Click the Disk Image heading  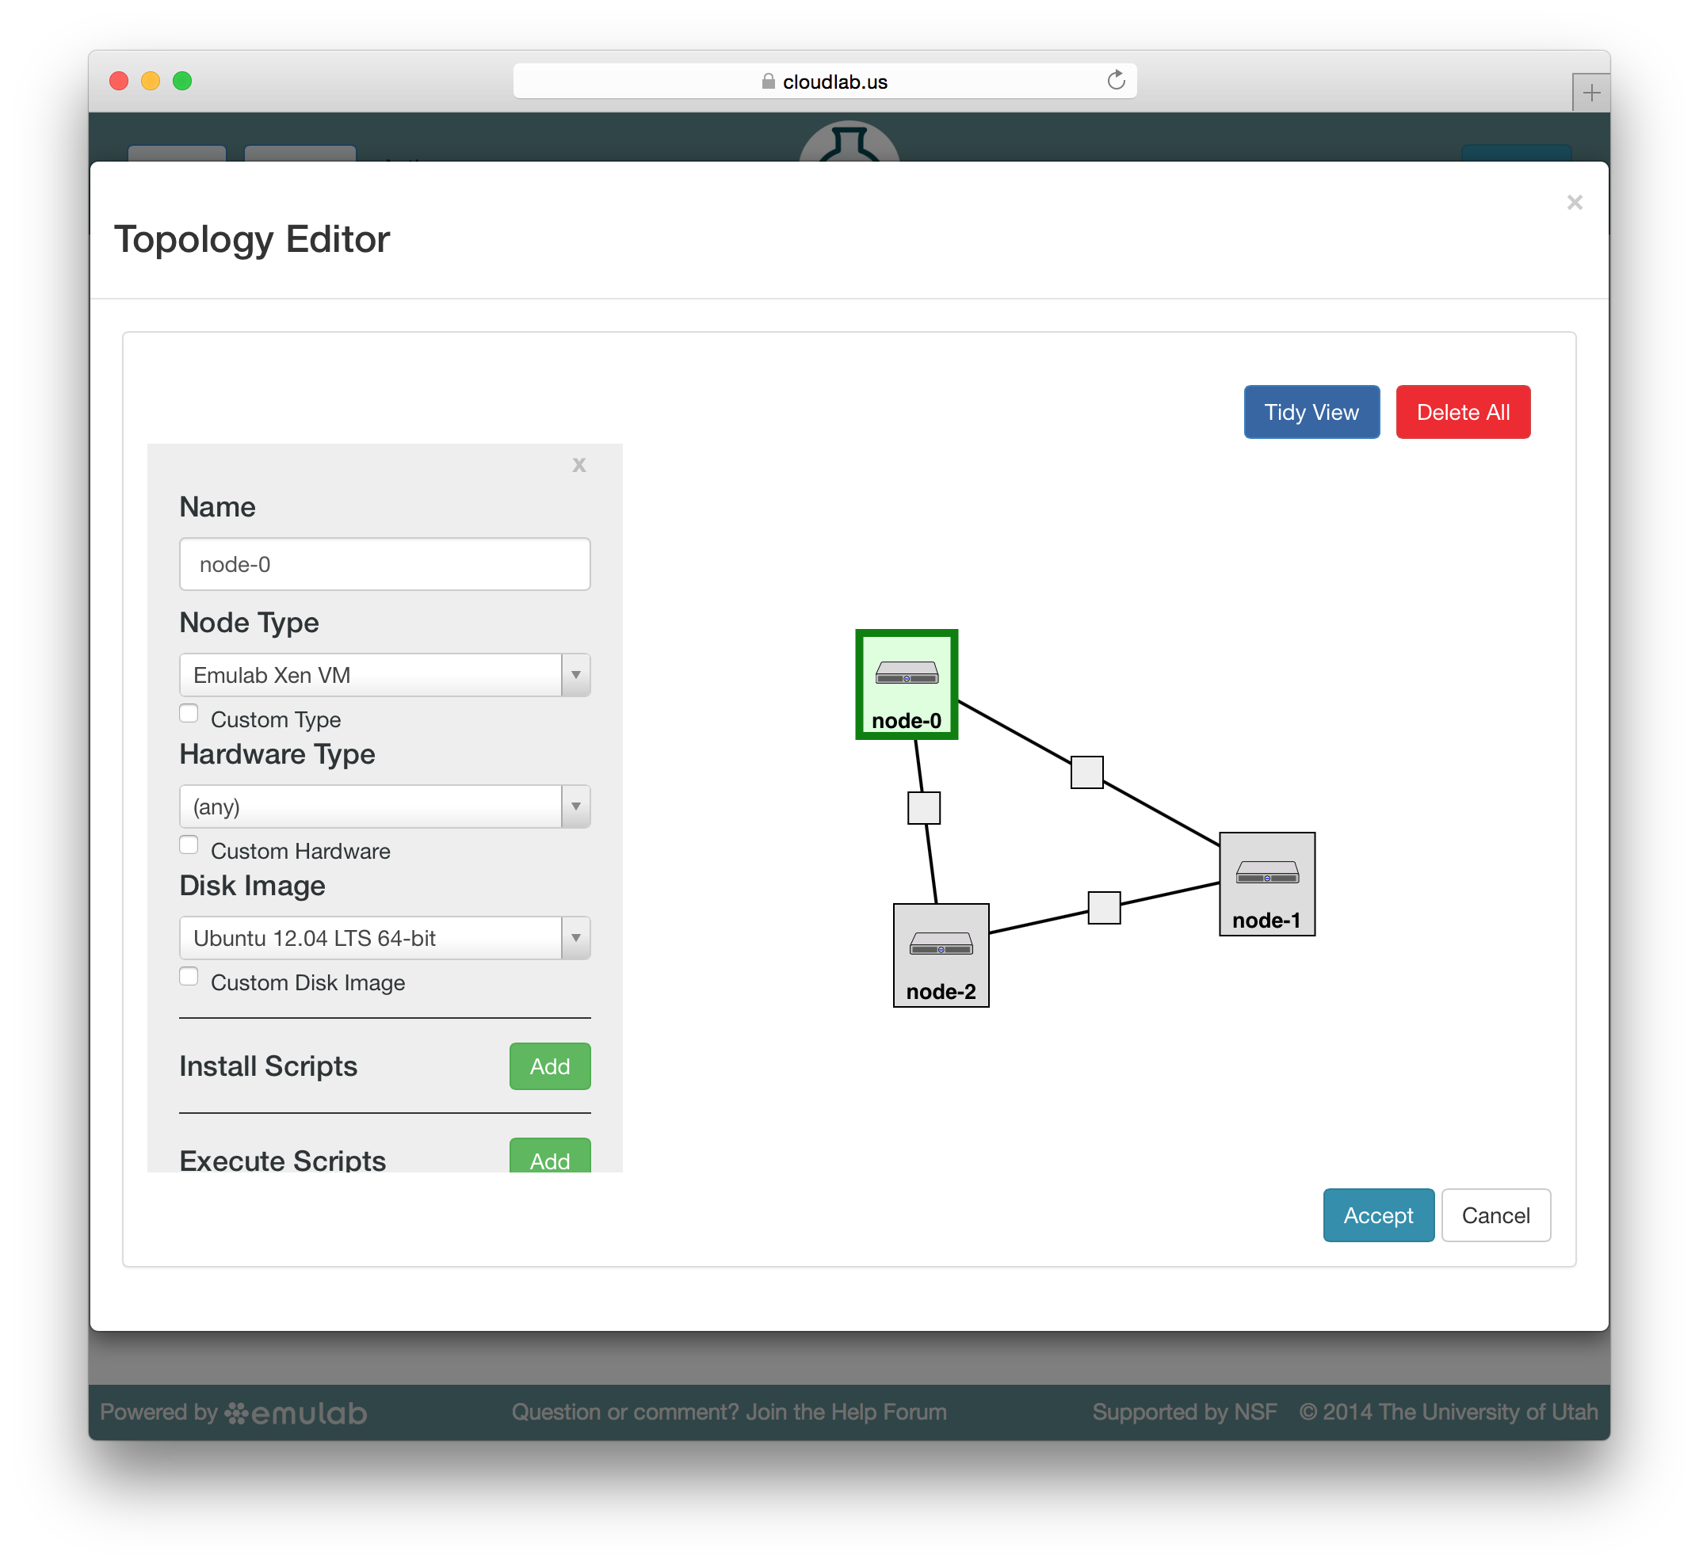253,885
